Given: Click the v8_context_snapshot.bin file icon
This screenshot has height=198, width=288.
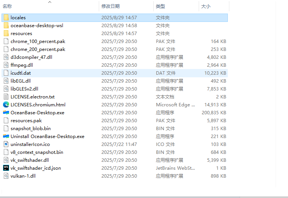Looking at the screenshot, I should (x=6, y=152).
